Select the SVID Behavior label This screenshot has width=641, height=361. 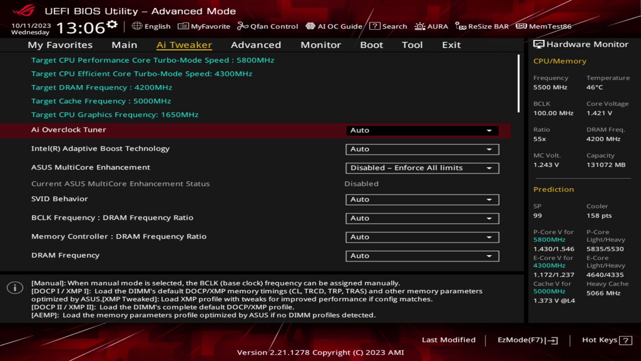[x=60, y=199]
